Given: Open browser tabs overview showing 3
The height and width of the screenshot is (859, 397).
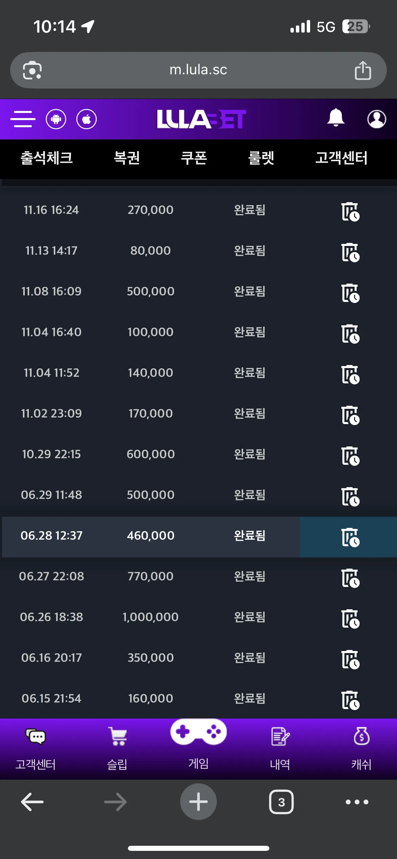Looking at the screenshot, I should [x=281, y=802].
